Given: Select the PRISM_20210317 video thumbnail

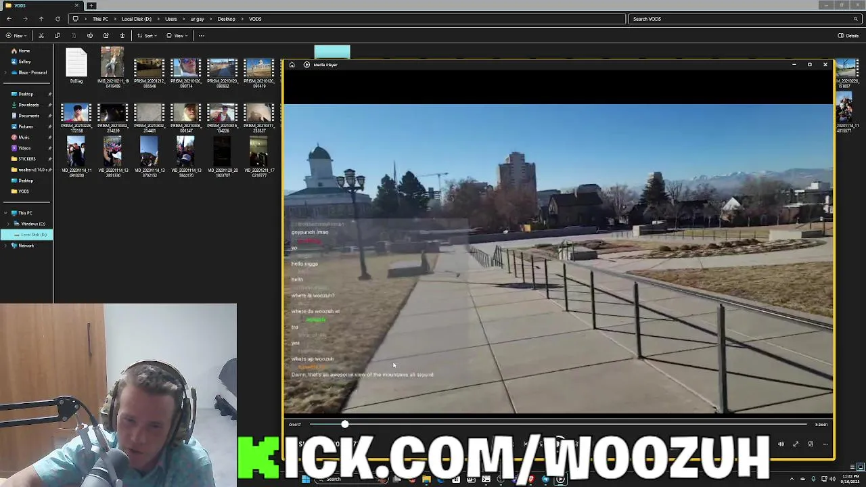Looking at the screenshot, I should tap(258, 117).
